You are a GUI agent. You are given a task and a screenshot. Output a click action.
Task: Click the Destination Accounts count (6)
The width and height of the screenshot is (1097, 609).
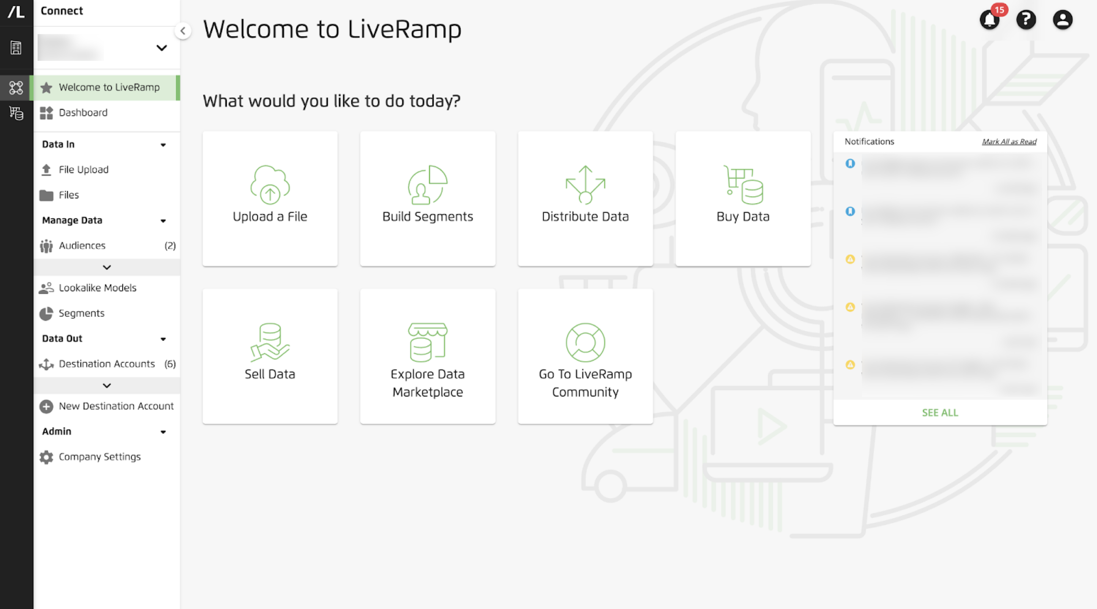tap(170, 364)
